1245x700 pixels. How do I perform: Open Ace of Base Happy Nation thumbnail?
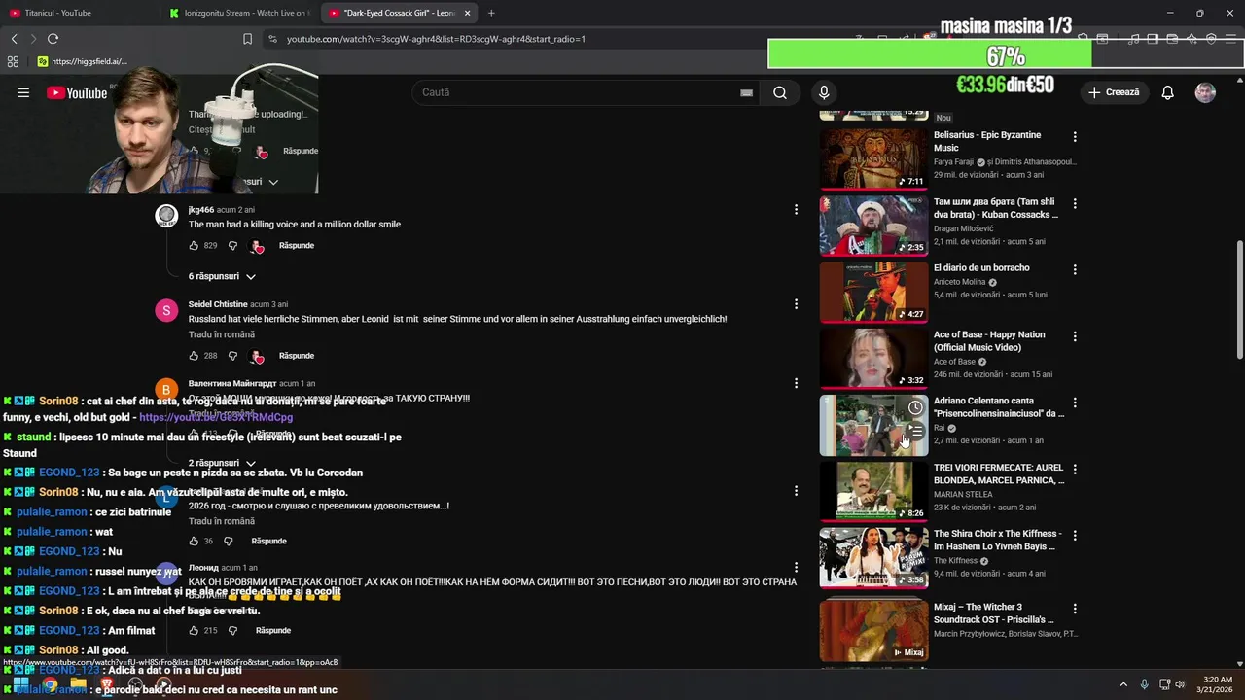(x=873, y=357)
